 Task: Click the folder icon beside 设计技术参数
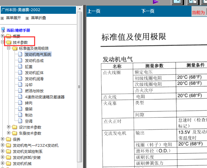(15, 127)
